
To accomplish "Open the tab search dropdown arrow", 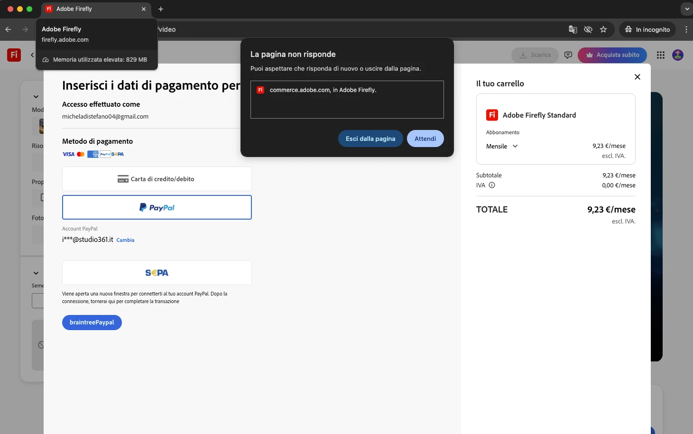I will pos(687,9).
